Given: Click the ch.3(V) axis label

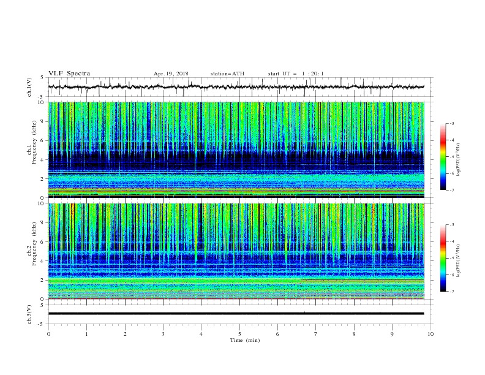Looking at the screenshot, I should [x=29, y=314].
